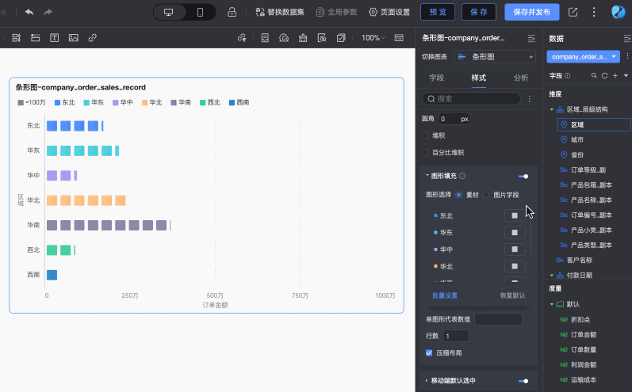The height and width of the screenshot is (392, 632).
Task: Switch to the 分析 tab
Action: tap(521, 78)
